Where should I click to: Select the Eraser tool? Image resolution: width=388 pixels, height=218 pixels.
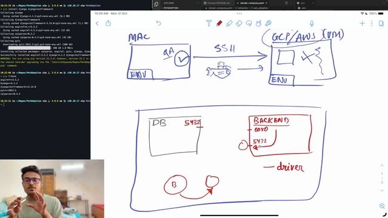pyautogui.click(x=239, y=24)
